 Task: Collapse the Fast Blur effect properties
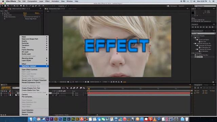pos(1,13)
